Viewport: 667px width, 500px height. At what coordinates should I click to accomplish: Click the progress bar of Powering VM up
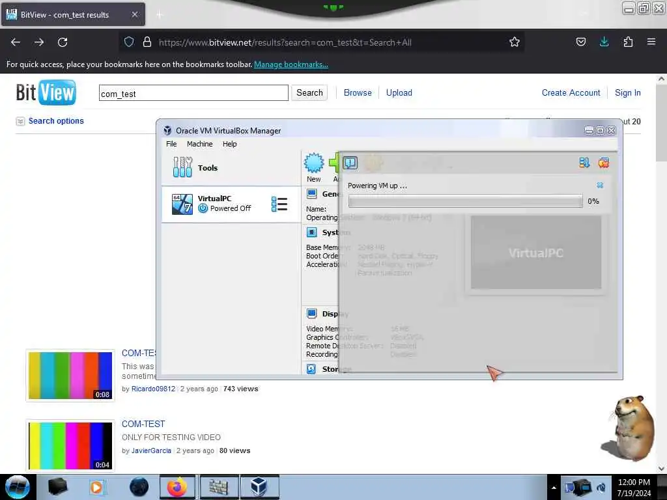pyautogui.click(x=465, y=201)
